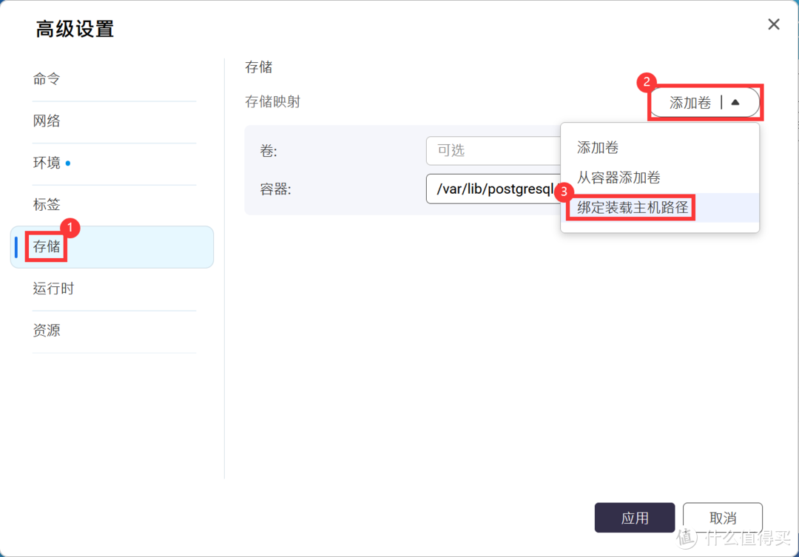
Task: Close the 高级设置 dialog
Action: coord(773,24)
